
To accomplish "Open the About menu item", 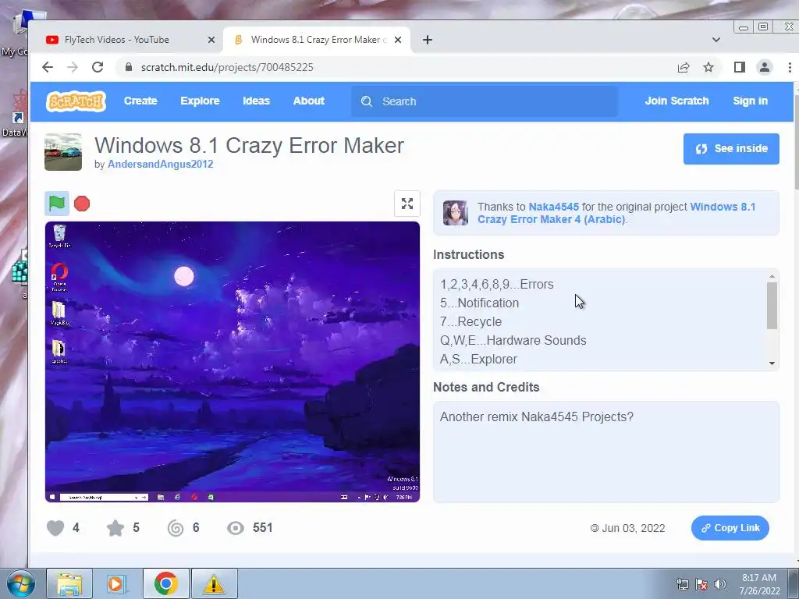I will [309, 101].
